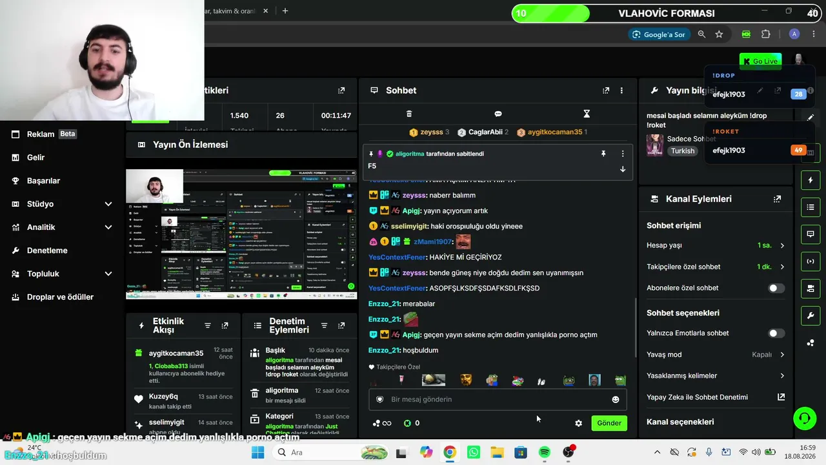Open the Sohbet panel three-dot menu
The width and height of the screenshot is (826, 465).
[621, 90]
